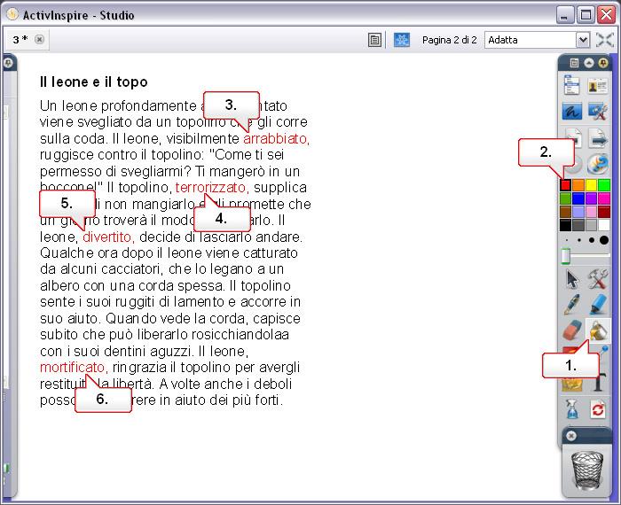Pick the pink color swatch
The height and width of the screenshot is (505, 621).
tap(592, 212)
